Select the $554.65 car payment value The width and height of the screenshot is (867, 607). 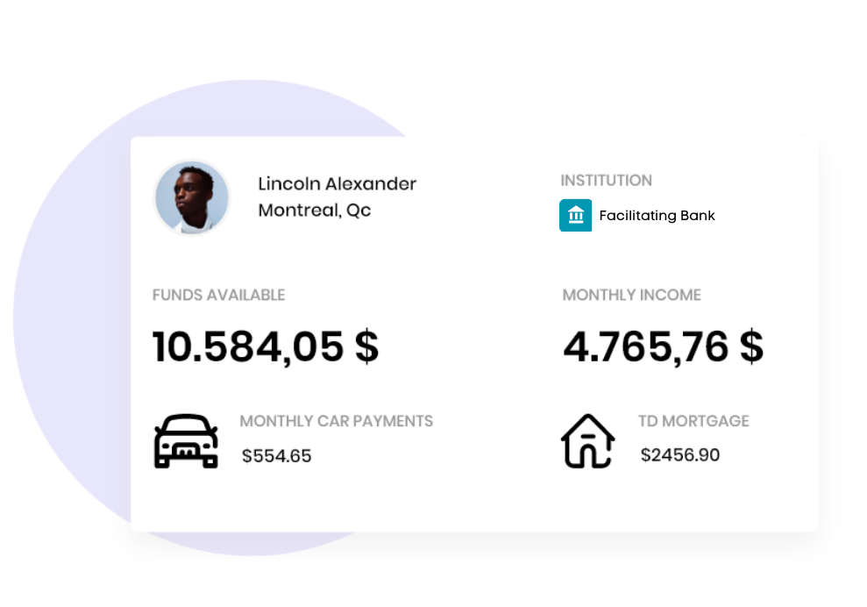(276, 456)
